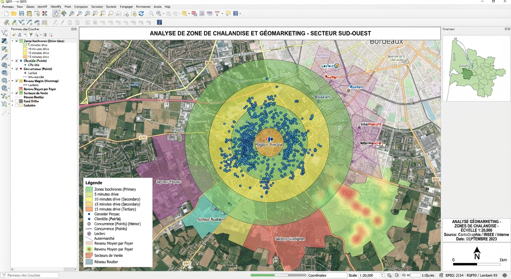Collapse the Revenu Moyen (Heatmap) tree arrow
The image size is (511, 279).
click(x=12, y=81)
